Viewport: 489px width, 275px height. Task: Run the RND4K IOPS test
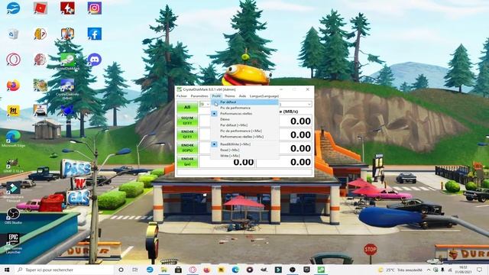click(x=187, y=147)
